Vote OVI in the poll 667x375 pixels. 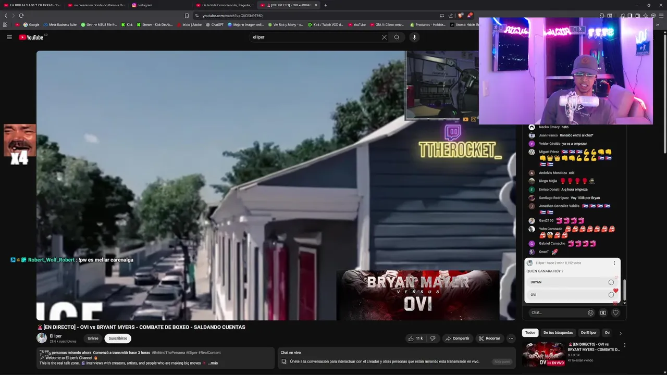pos(572,295)
